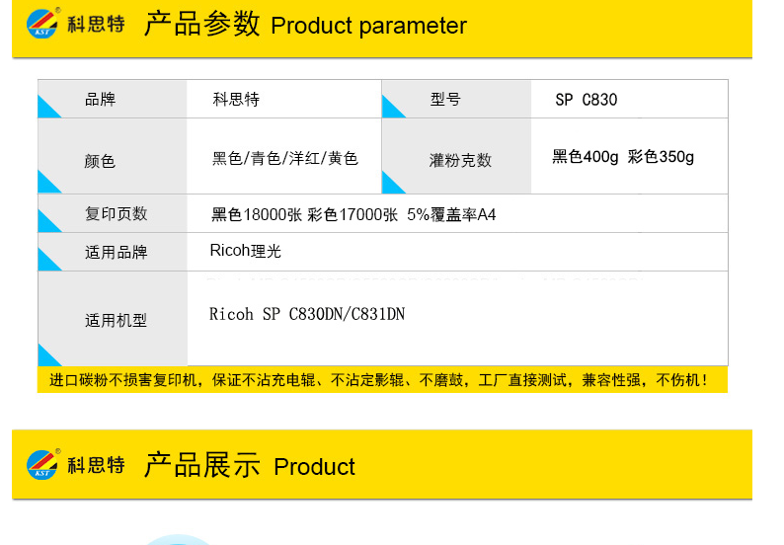This screenshot has height=545, width=784.
Task: Click the blue triangle in the 复印页数 cell
Action: pos(49,221)
